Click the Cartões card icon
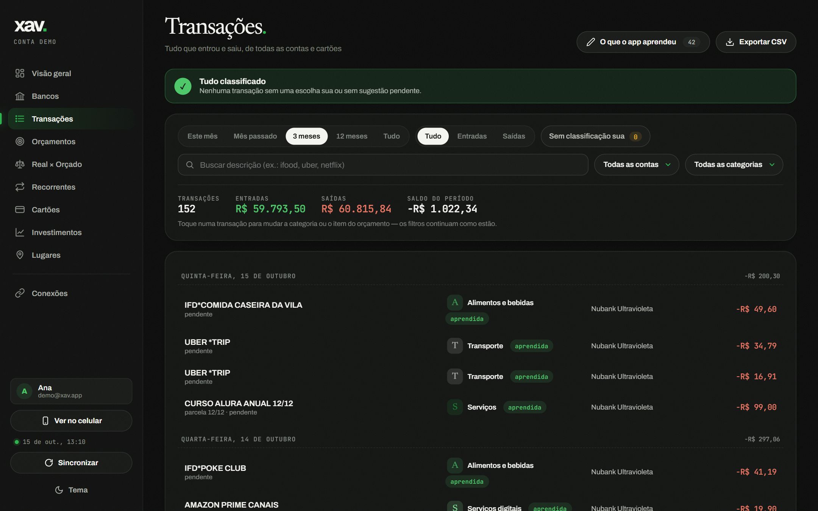818x511 pixels. coord(20,210)
